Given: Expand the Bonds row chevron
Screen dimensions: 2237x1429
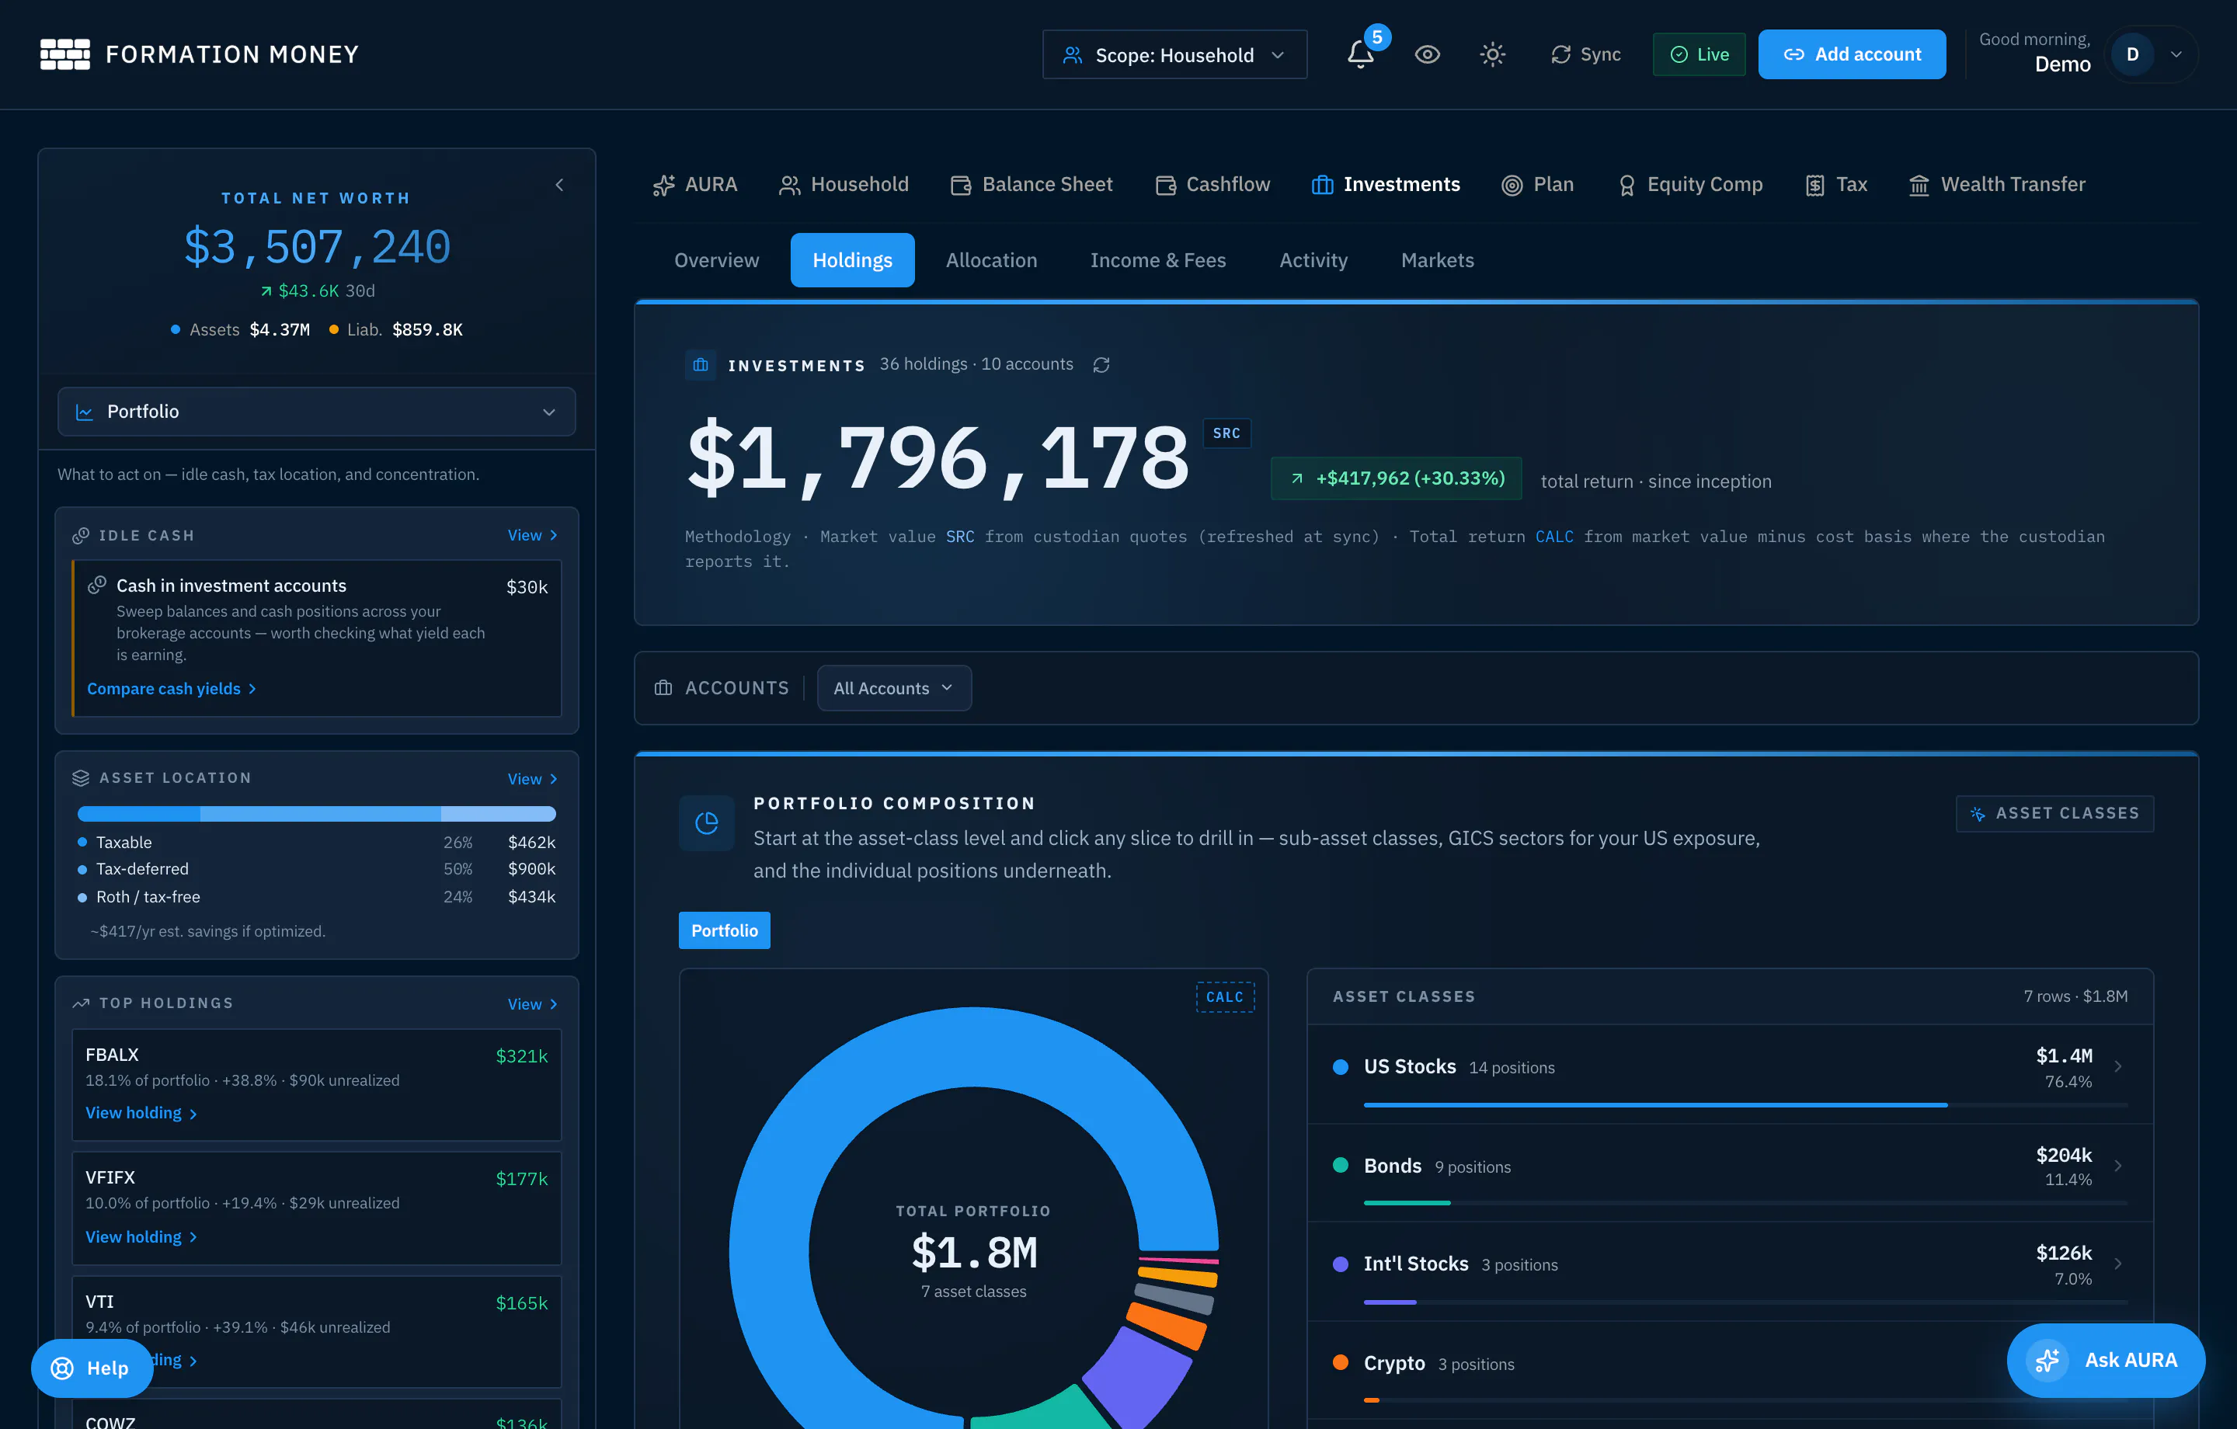Looking at the screenshot, I should click(2118, 1166).
